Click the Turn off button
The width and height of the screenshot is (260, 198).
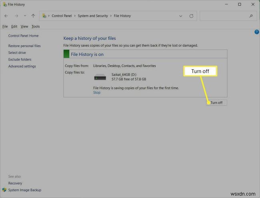coord(216,103)
